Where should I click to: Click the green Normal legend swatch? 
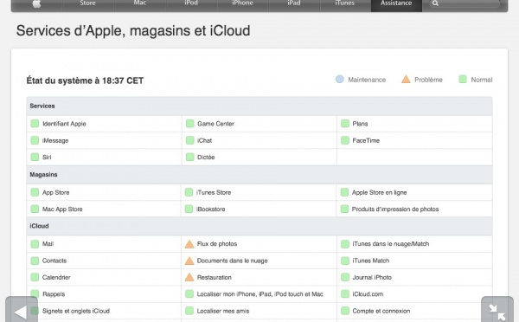[x=463, y=79]
